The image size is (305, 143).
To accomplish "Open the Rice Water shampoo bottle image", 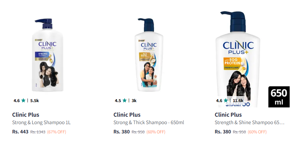I will click(x=149, y=55).
